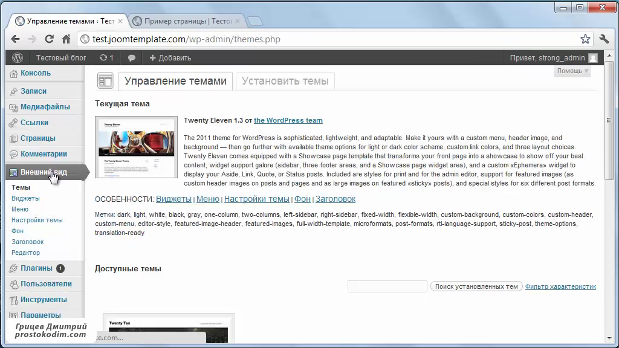
Task: Click the Страницы pages icon
Action: [13, 138]
